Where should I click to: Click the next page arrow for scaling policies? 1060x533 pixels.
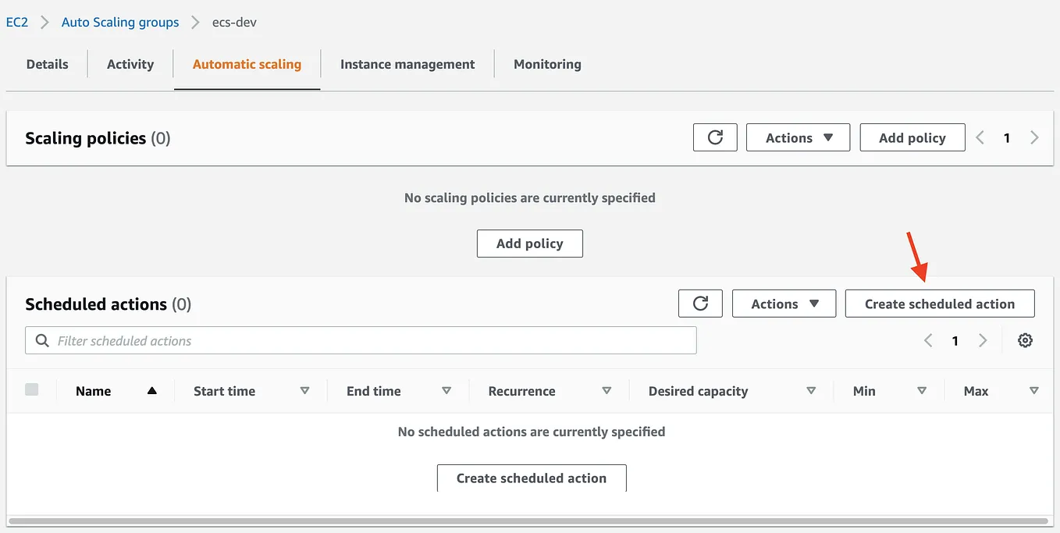(1034, 137)
